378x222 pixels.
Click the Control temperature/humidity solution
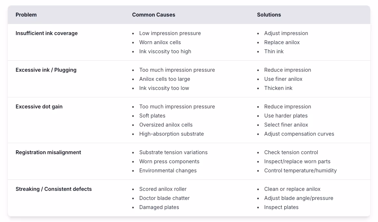[300, 171]
